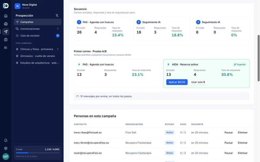Click the 30.8% response rate value
The image size is (260, 162).
227,75
